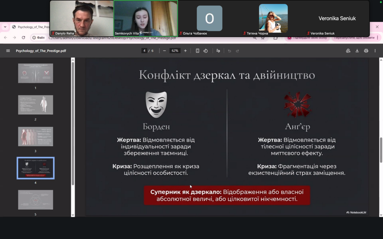The image size is (383, 239).
Task: Select the draw annotation tool
Action: pyautogui.click(x=218, y=51)
